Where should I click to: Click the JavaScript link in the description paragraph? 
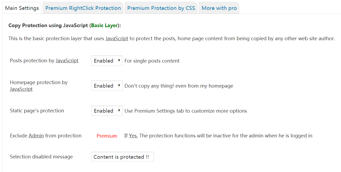117,39
